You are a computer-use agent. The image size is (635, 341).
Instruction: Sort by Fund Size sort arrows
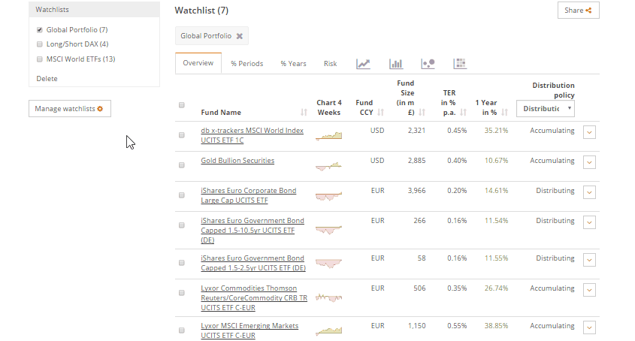422,113
